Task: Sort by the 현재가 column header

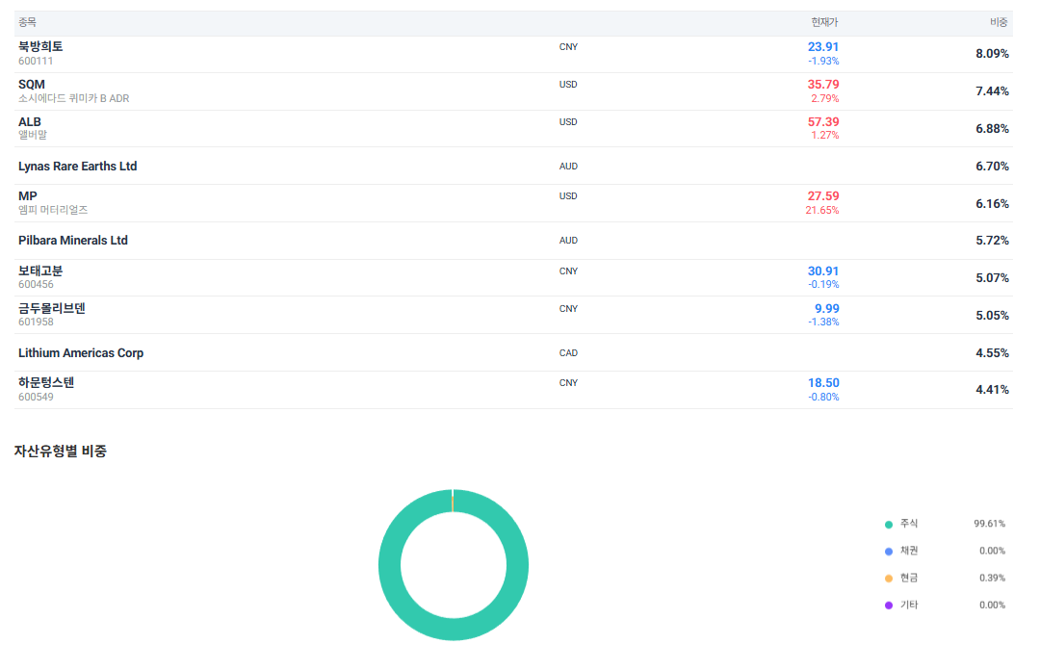Action: (x=824, y=22)
